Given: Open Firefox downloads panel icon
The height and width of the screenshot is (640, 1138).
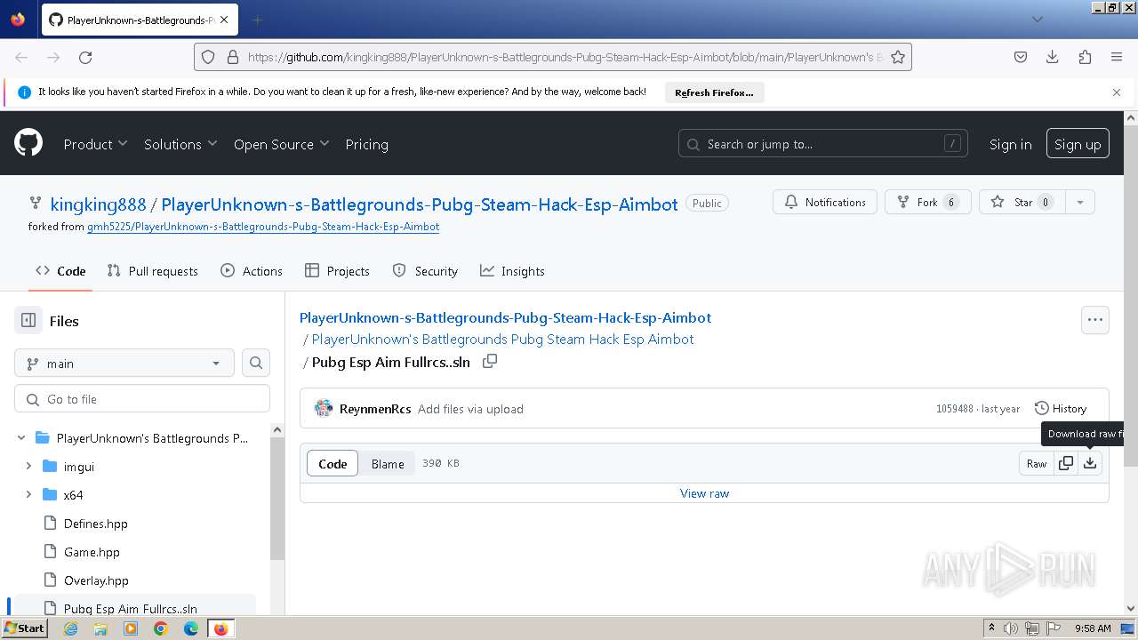Looking at the screenshot, I should click(1053, 57).
